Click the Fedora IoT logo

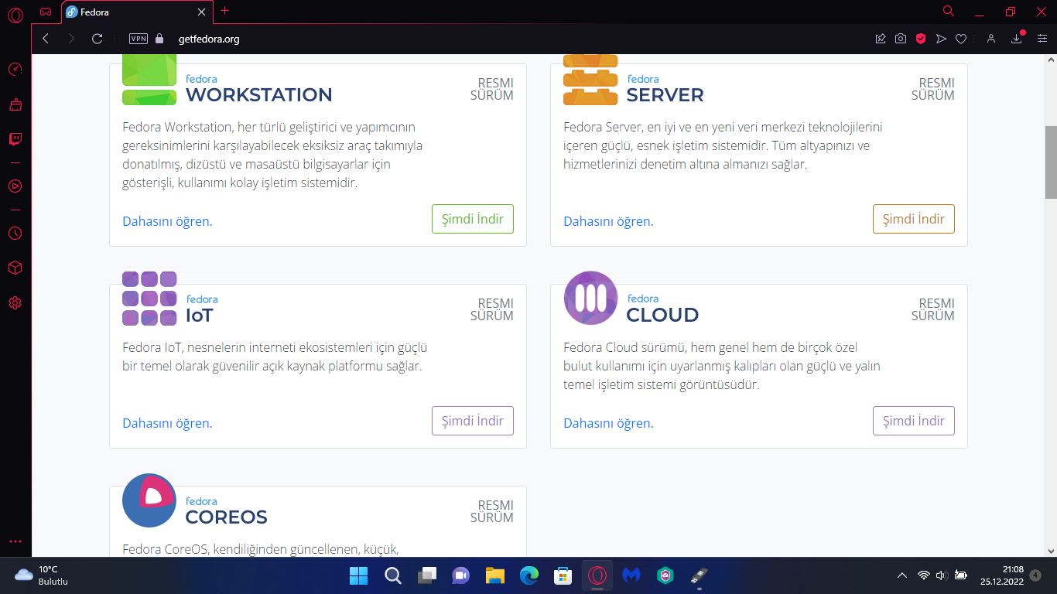[149, 299]
